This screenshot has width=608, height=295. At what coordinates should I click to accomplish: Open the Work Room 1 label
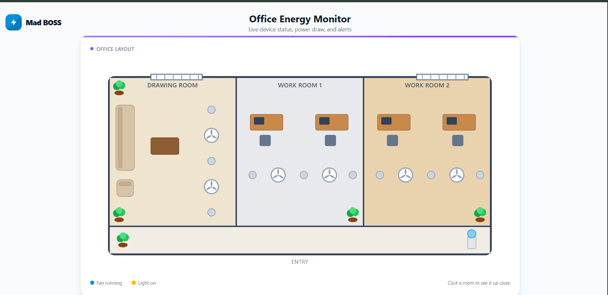pyautogui.click(x=300, y=85)
